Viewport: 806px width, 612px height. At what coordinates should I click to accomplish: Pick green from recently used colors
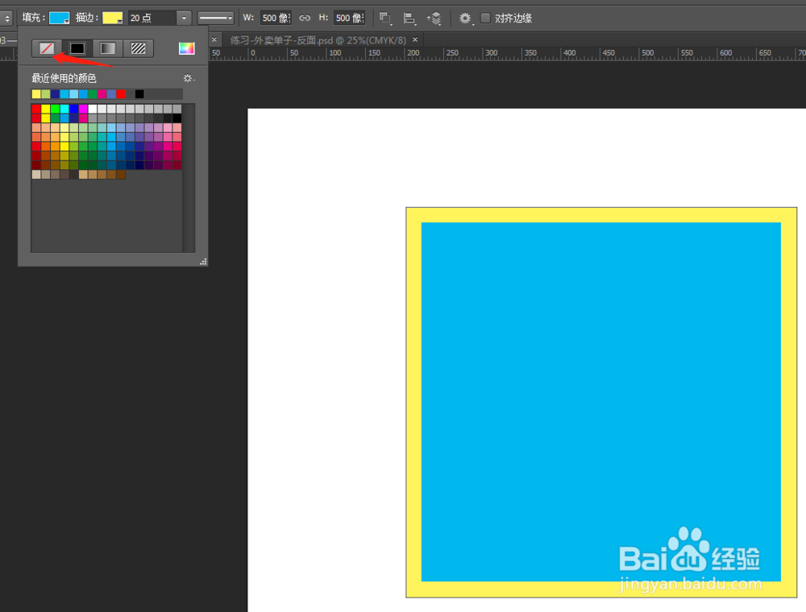[93, 94]
